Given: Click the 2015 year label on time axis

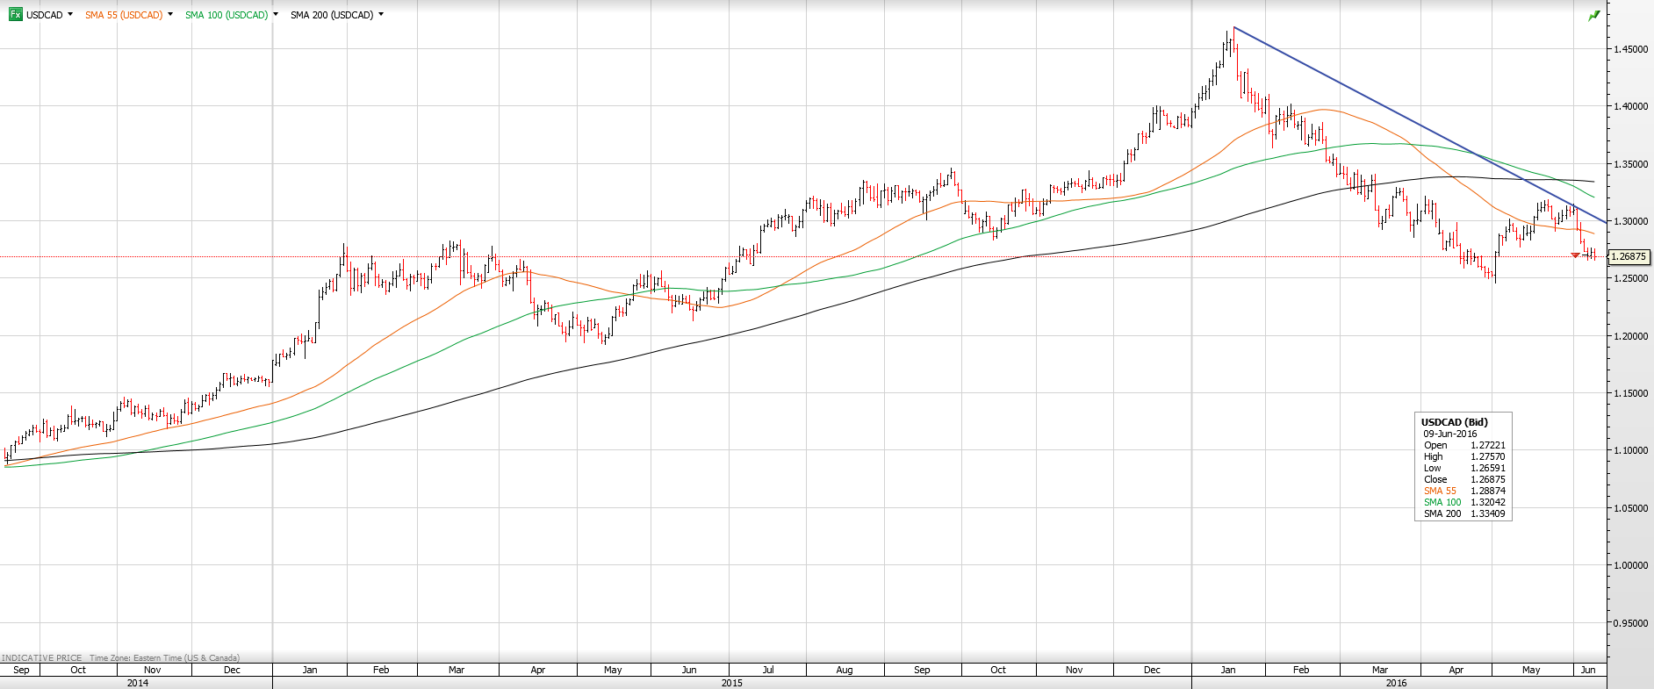Looking at the screenshot, I should tap(731, 683).
